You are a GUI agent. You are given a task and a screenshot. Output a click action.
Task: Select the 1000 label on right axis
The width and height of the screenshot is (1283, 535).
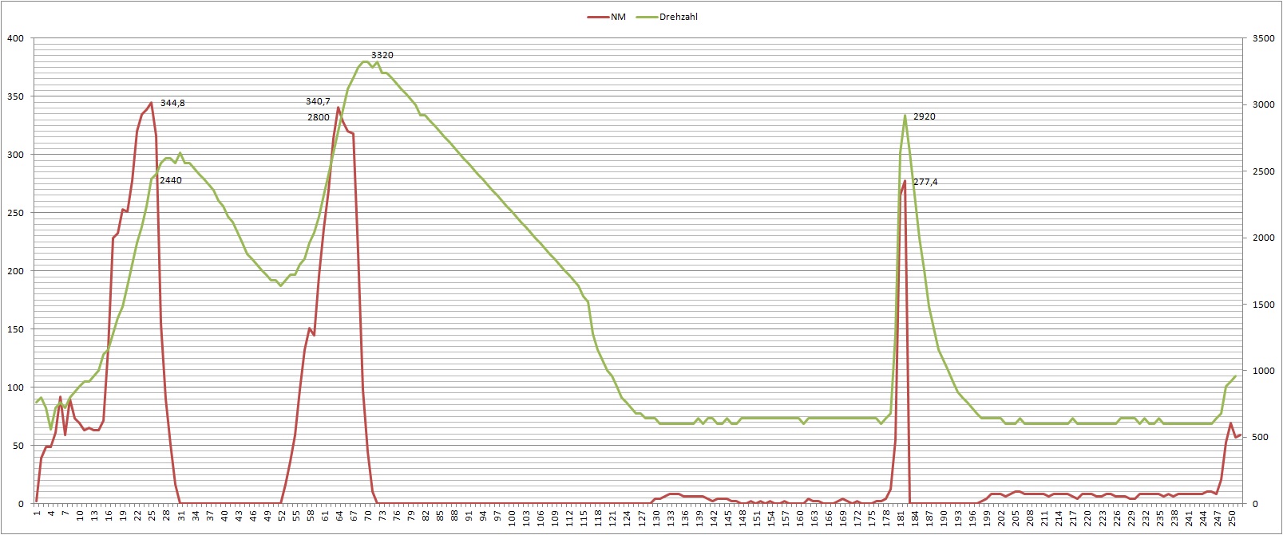(x=1264, y=371)
